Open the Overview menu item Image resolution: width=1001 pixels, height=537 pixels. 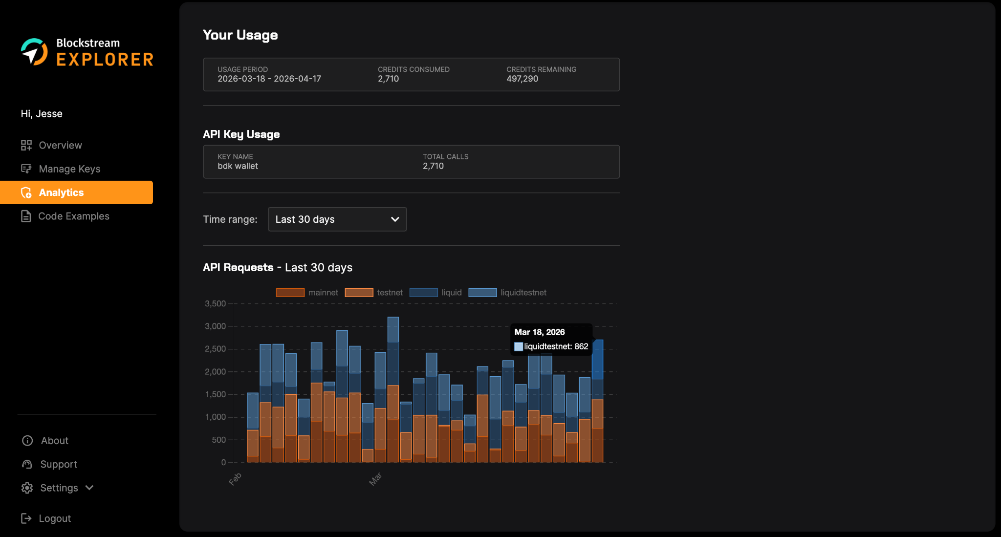(60, 145)
